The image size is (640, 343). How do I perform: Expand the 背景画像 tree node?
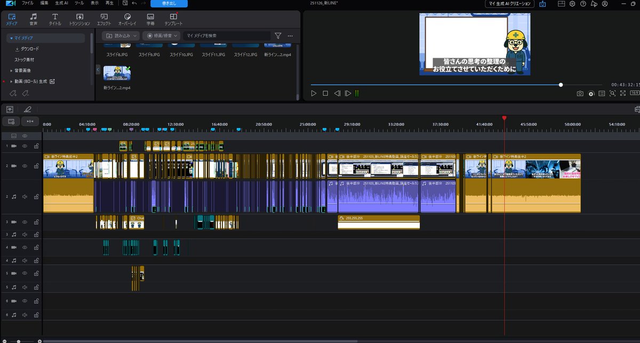(11, 70)
